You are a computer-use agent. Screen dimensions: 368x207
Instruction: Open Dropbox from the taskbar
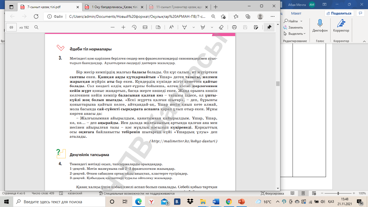(x=190, y=202)
